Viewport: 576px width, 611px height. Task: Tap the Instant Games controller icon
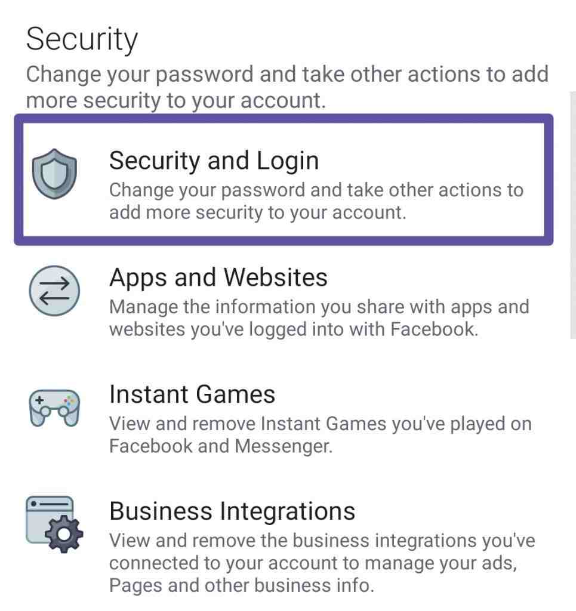(x=54, y=408)
